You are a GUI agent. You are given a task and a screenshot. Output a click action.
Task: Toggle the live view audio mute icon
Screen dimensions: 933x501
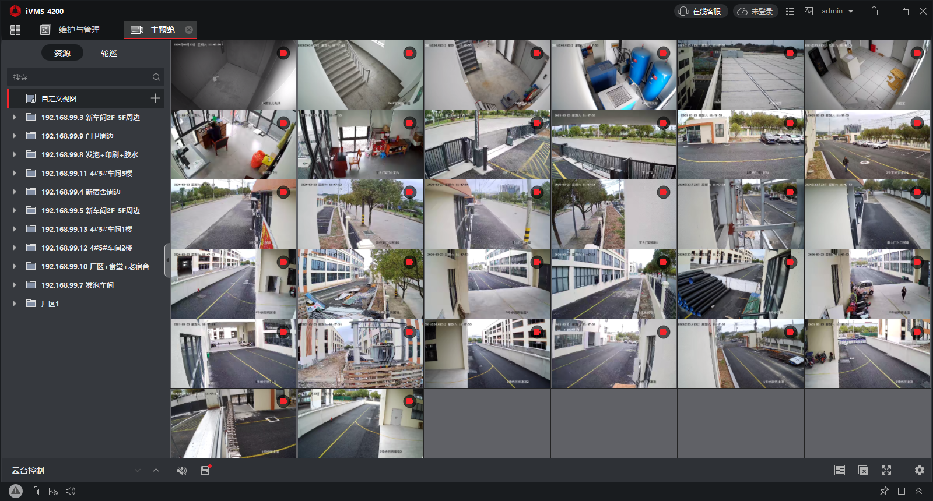click(182, 470)
